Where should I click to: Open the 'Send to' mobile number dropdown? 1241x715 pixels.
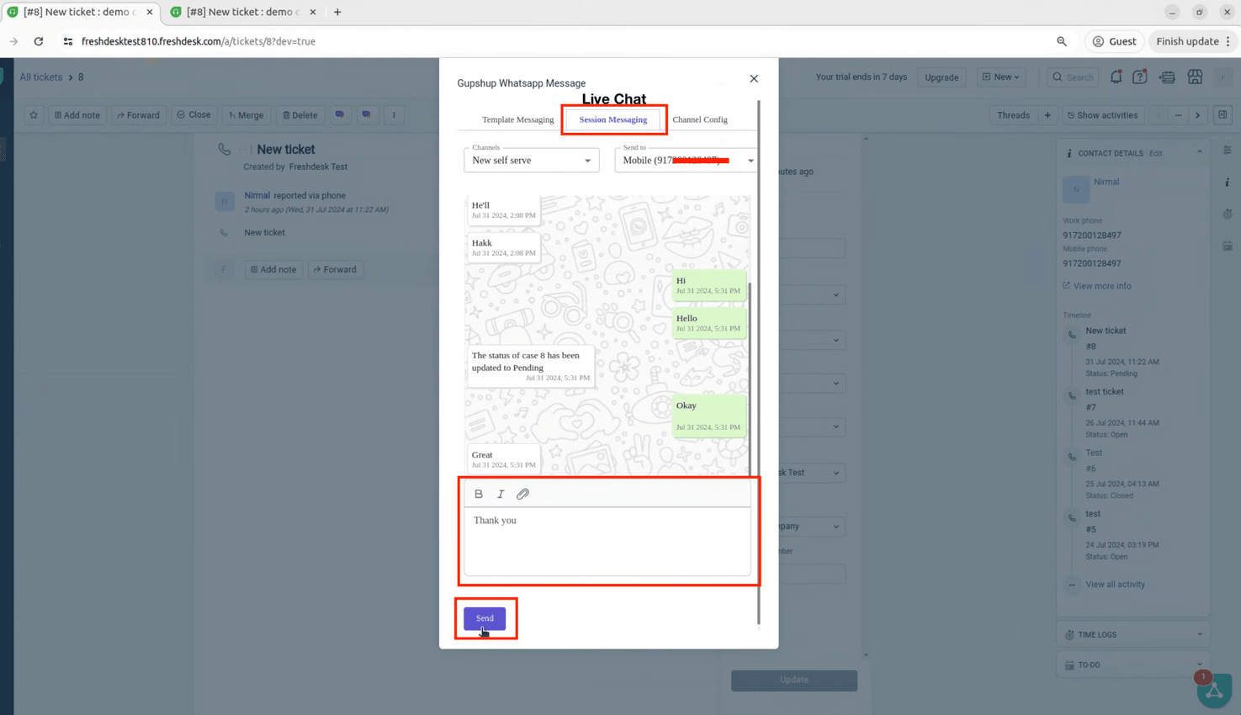point(686,160)
